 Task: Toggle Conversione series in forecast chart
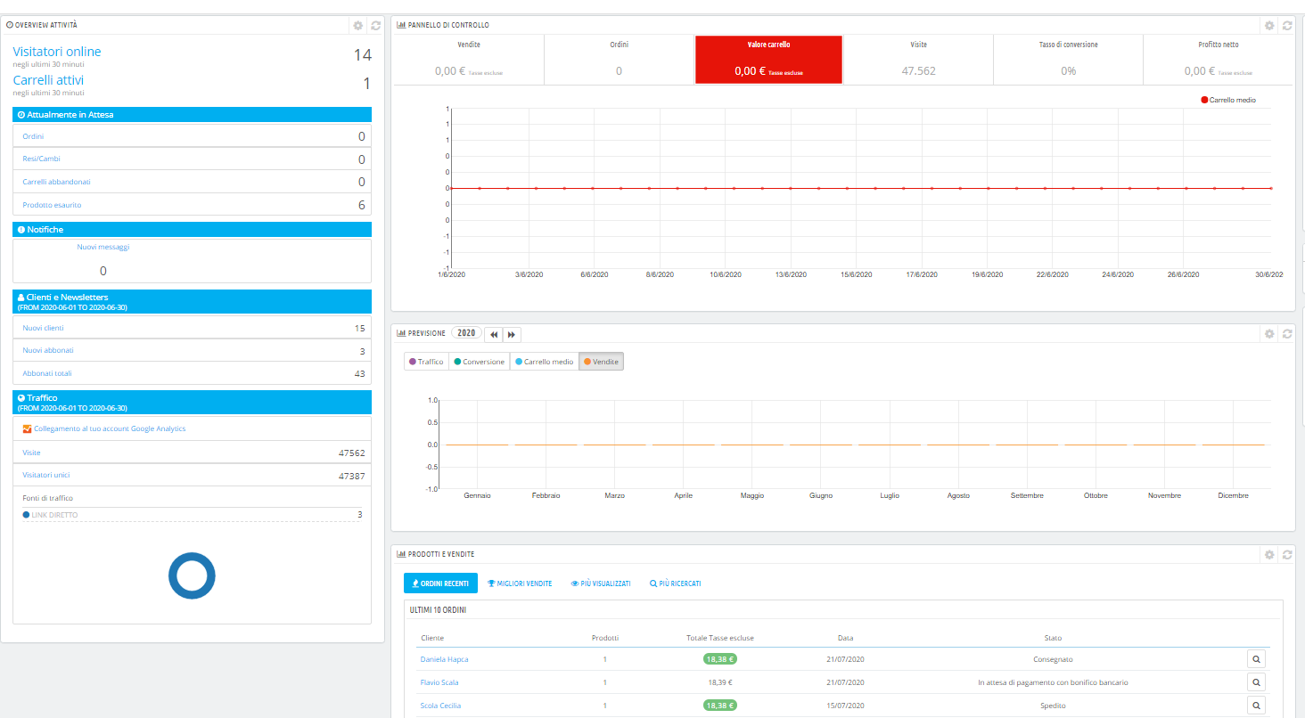[479, 362]
